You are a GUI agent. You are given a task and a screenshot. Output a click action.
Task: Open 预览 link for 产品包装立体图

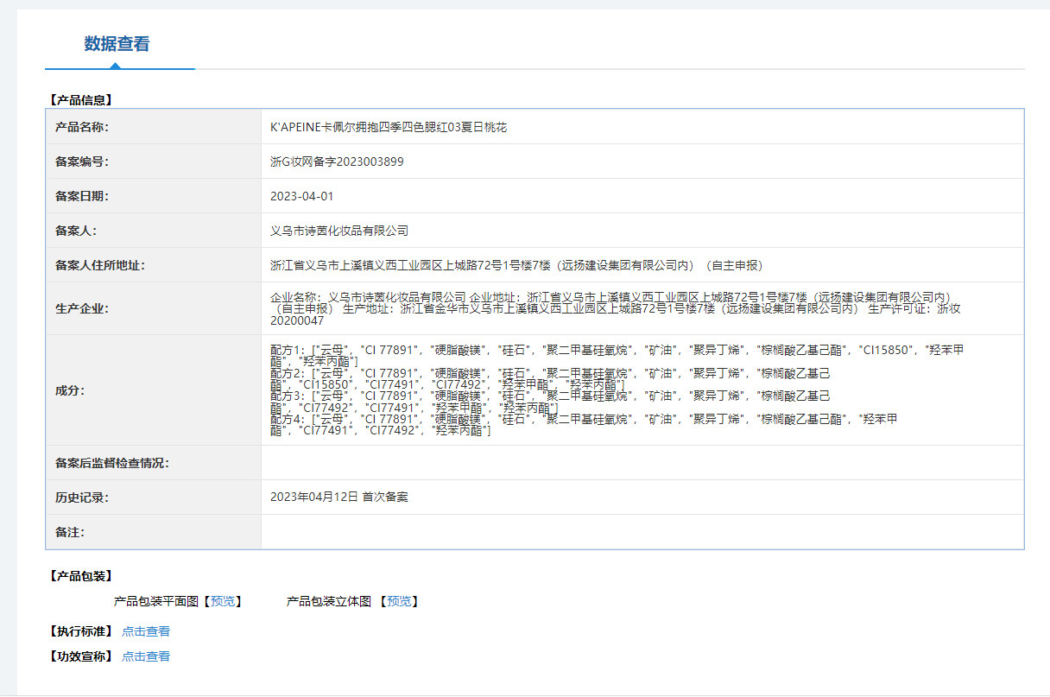click(399, 601)
